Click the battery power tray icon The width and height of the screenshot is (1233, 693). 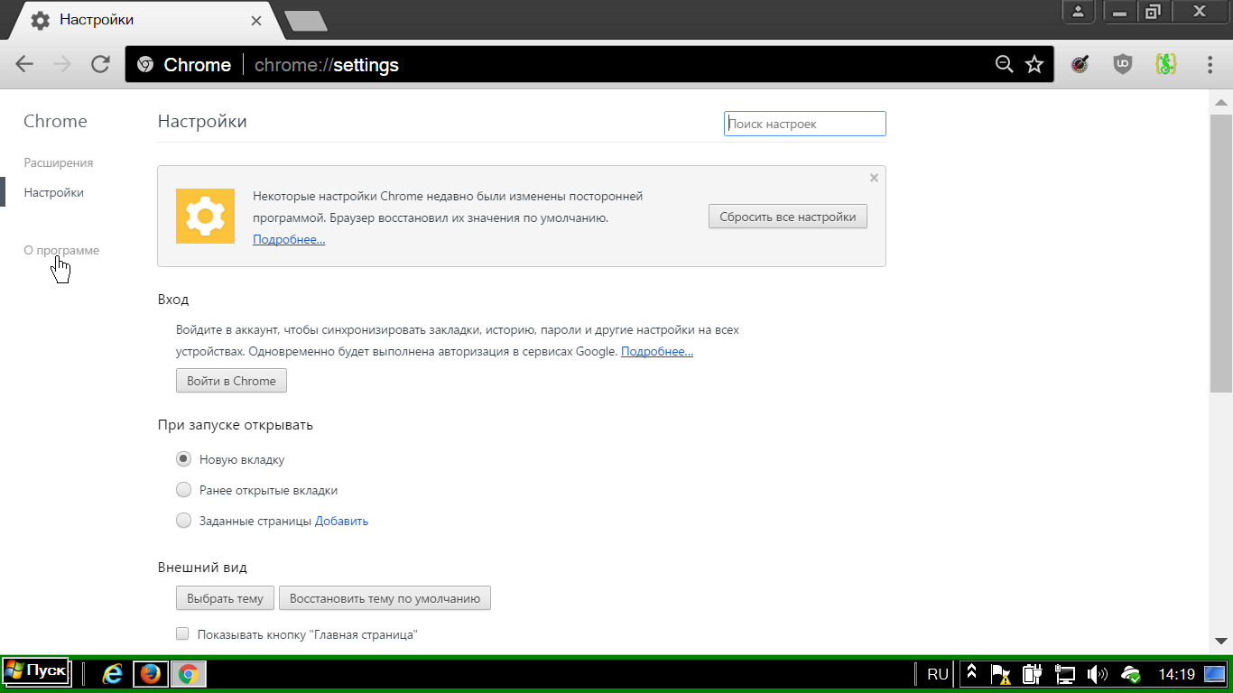tap(1033, 674)
